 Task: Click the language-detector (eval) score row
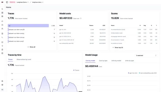[x=134, y=36]
